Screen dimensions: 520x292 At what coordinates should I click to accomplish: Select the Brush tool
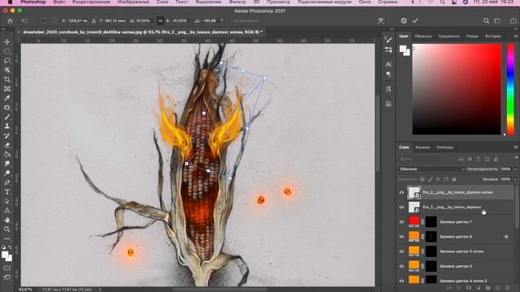coord(7,117)
